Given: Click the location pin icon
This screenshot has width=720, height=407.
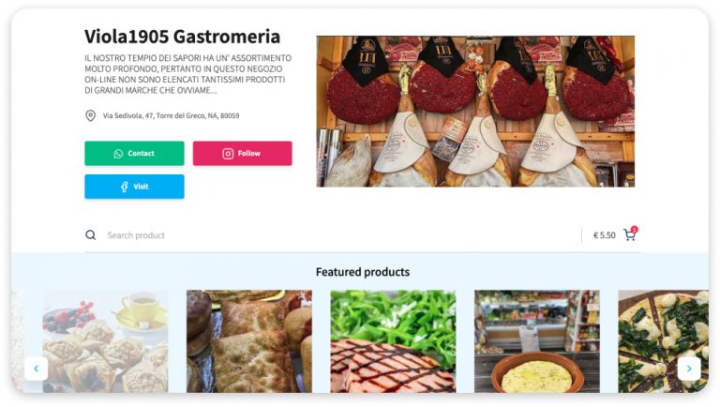Looking at the screenshot, I should (x=90, y=115).
